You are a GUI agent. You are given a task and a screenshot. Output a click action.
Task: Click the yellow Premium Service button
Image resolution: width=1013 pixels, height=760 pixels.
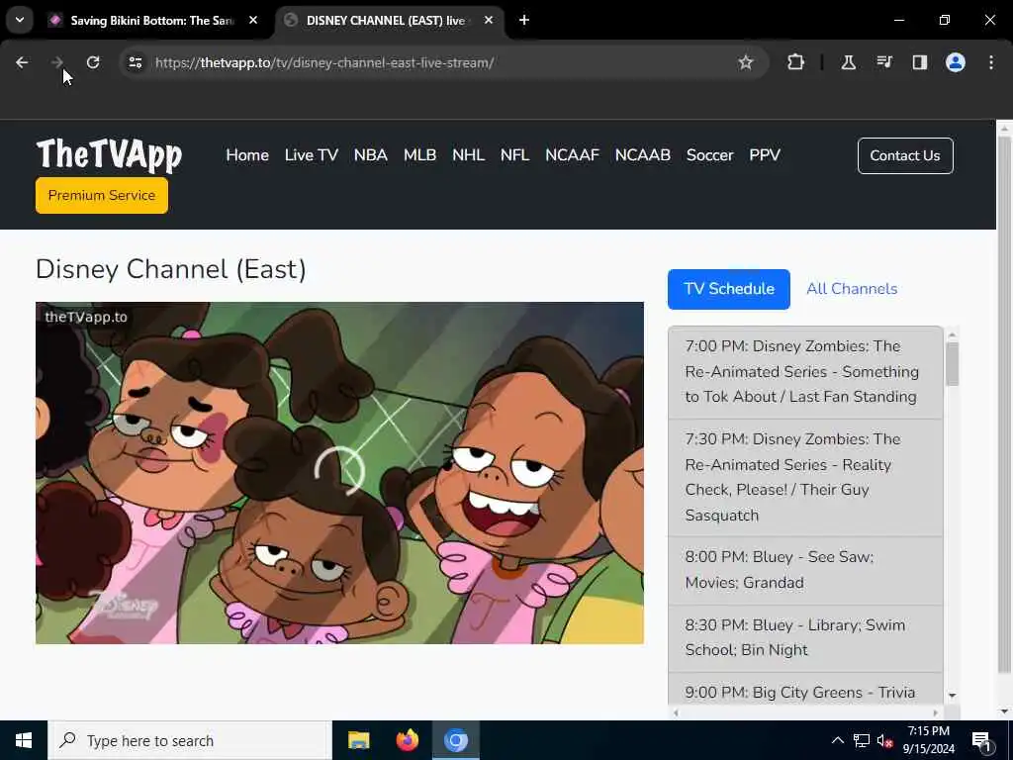[x=102, y=195]
